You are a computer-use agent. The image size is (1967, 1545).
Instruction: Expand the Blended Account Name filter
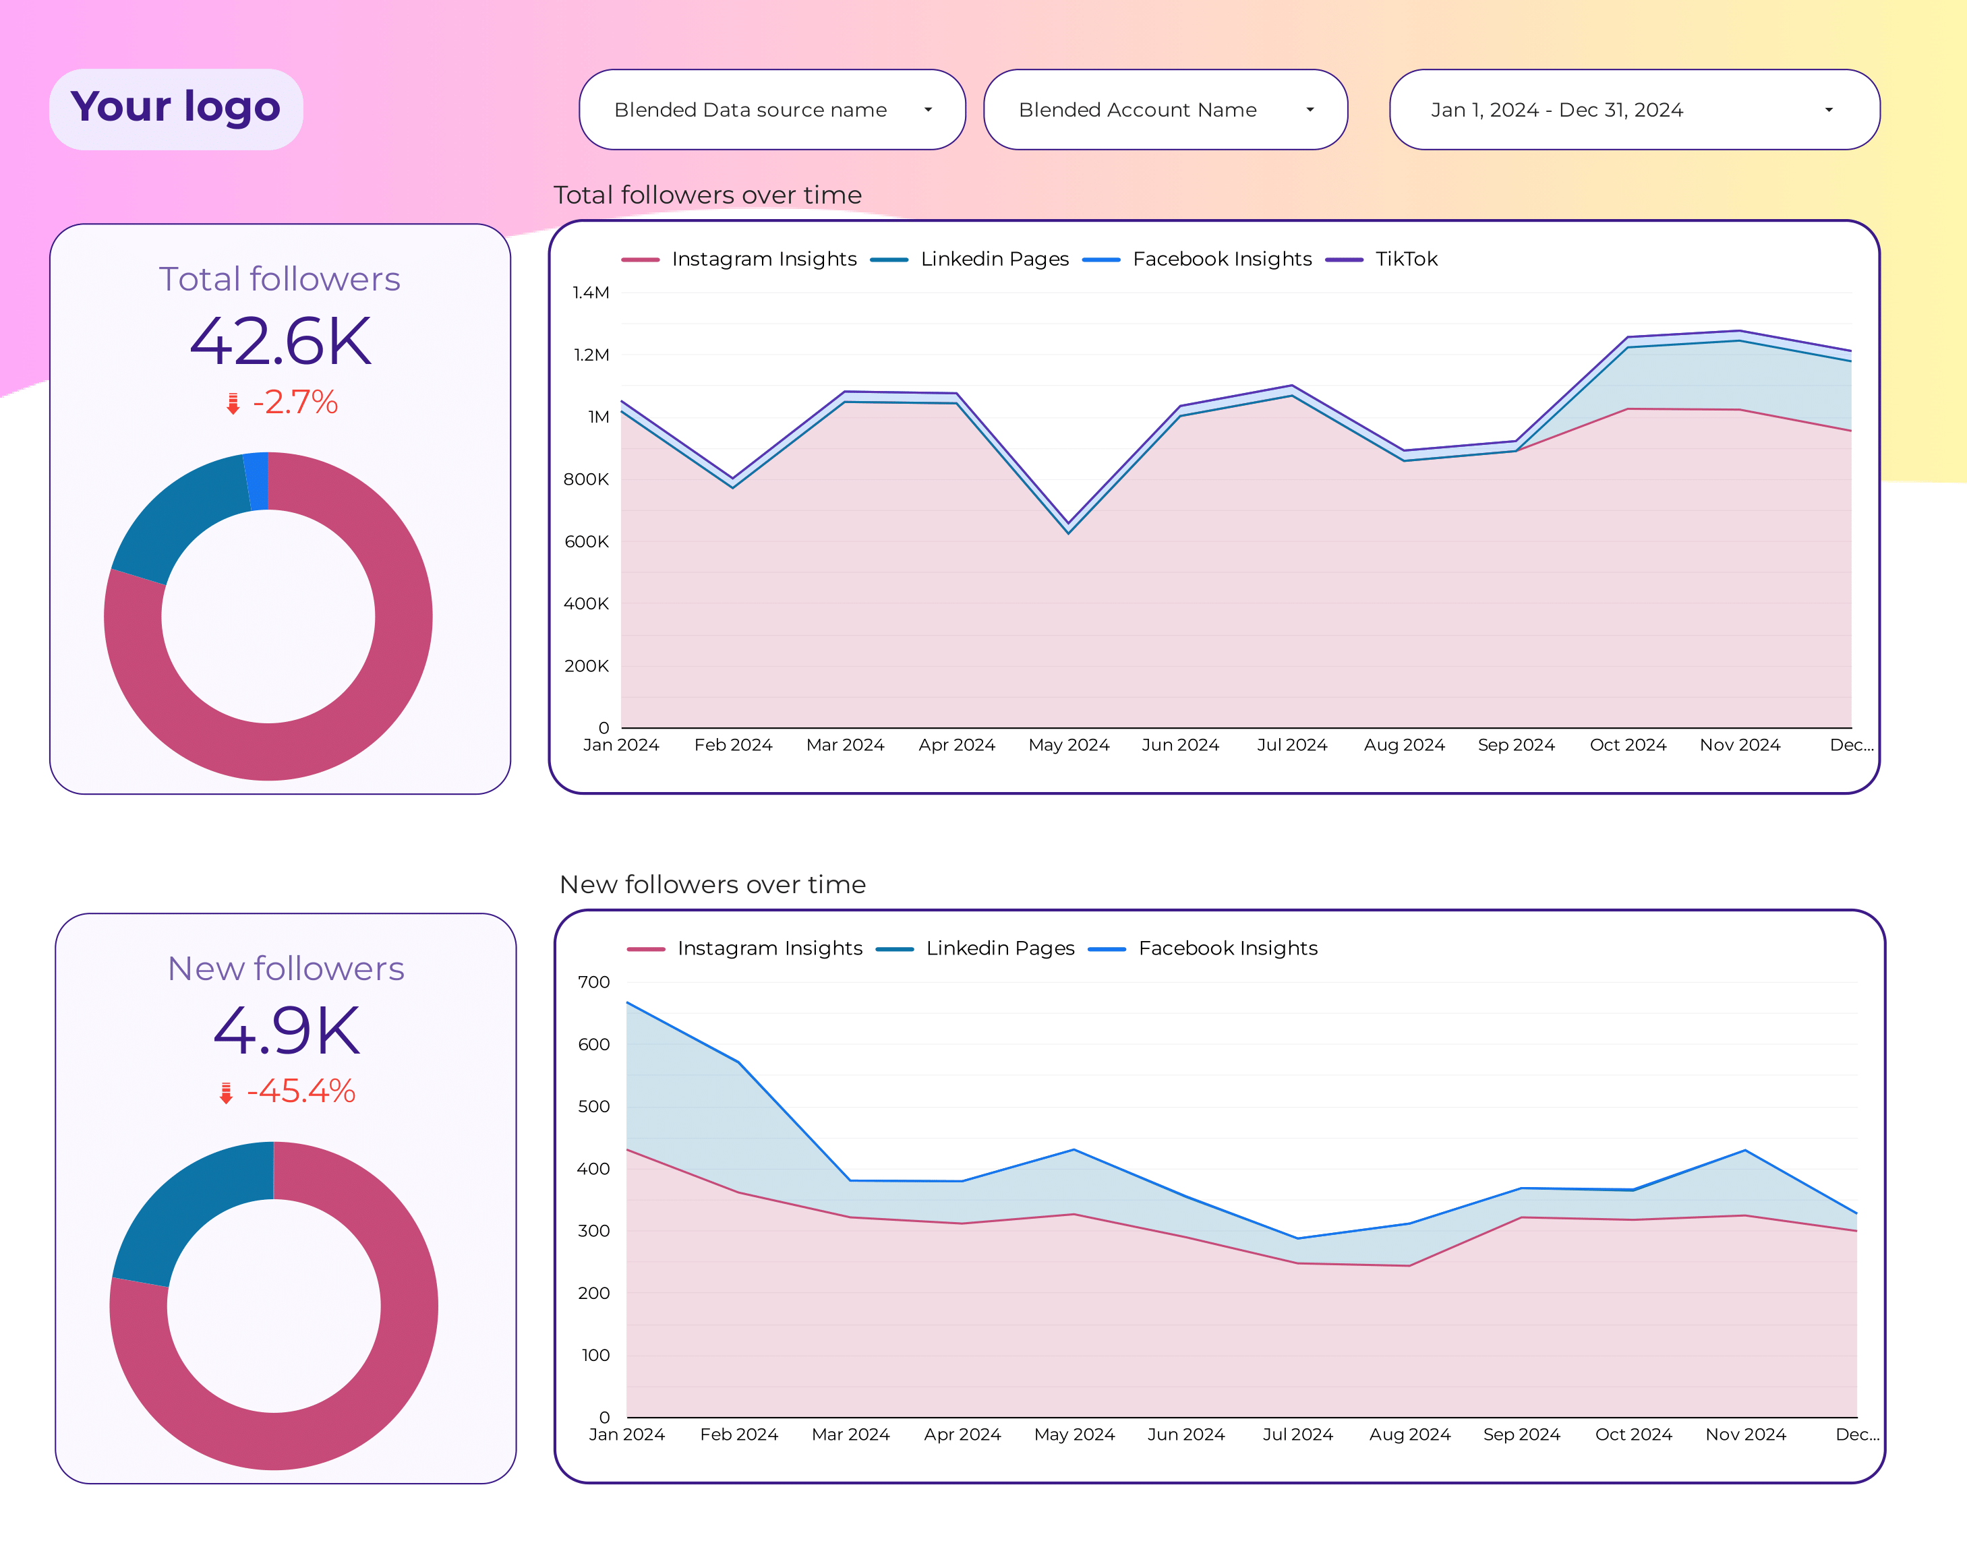(x=1165, y=109)
